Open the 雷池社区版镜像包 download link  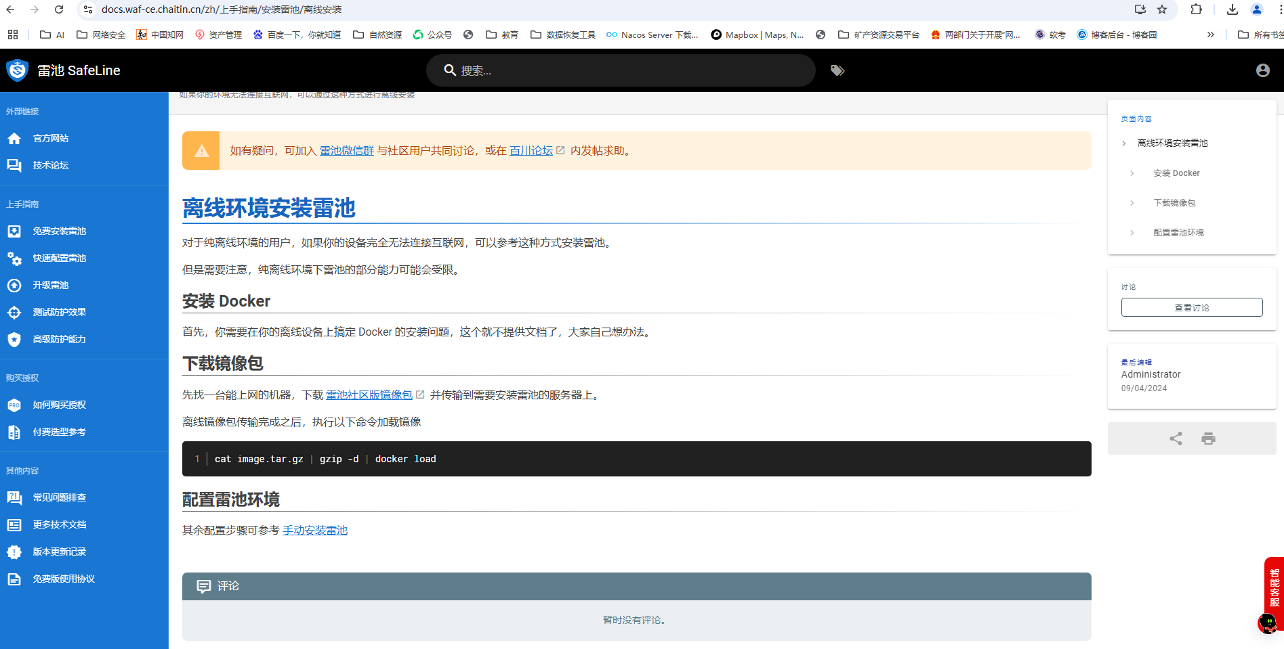(369, 395)
